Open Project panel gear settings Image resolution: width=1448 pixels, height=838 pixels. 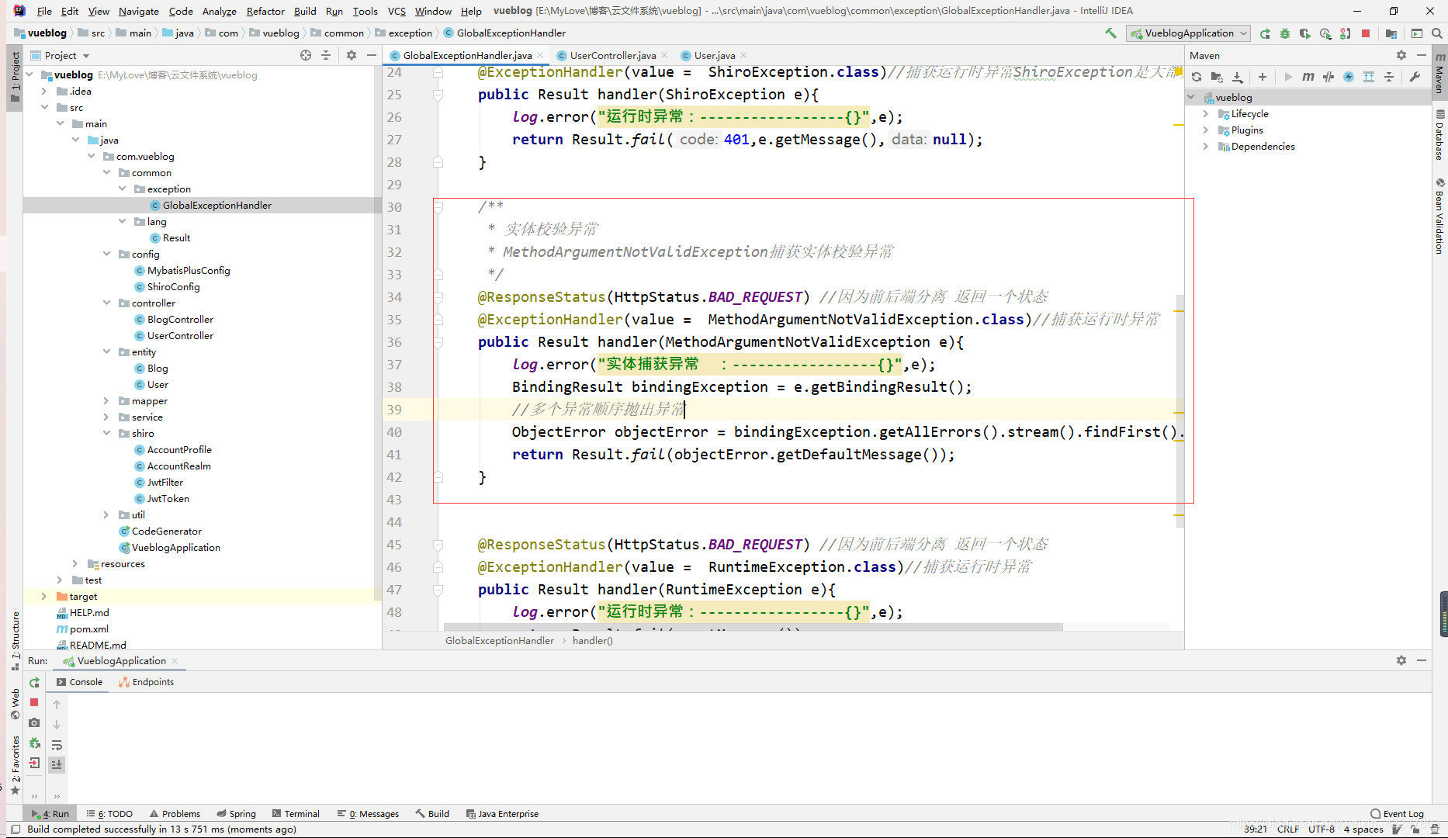(352, 55)
